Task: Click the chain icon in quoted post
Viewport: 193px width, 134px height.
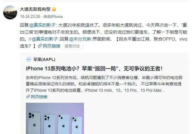Action: [x=28, y=97]
